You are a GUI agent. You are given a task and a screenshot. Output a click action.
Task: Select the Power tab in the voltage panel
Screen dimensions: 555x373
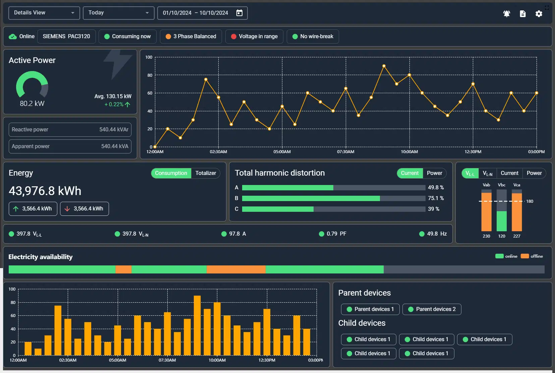tap(534, 173)
